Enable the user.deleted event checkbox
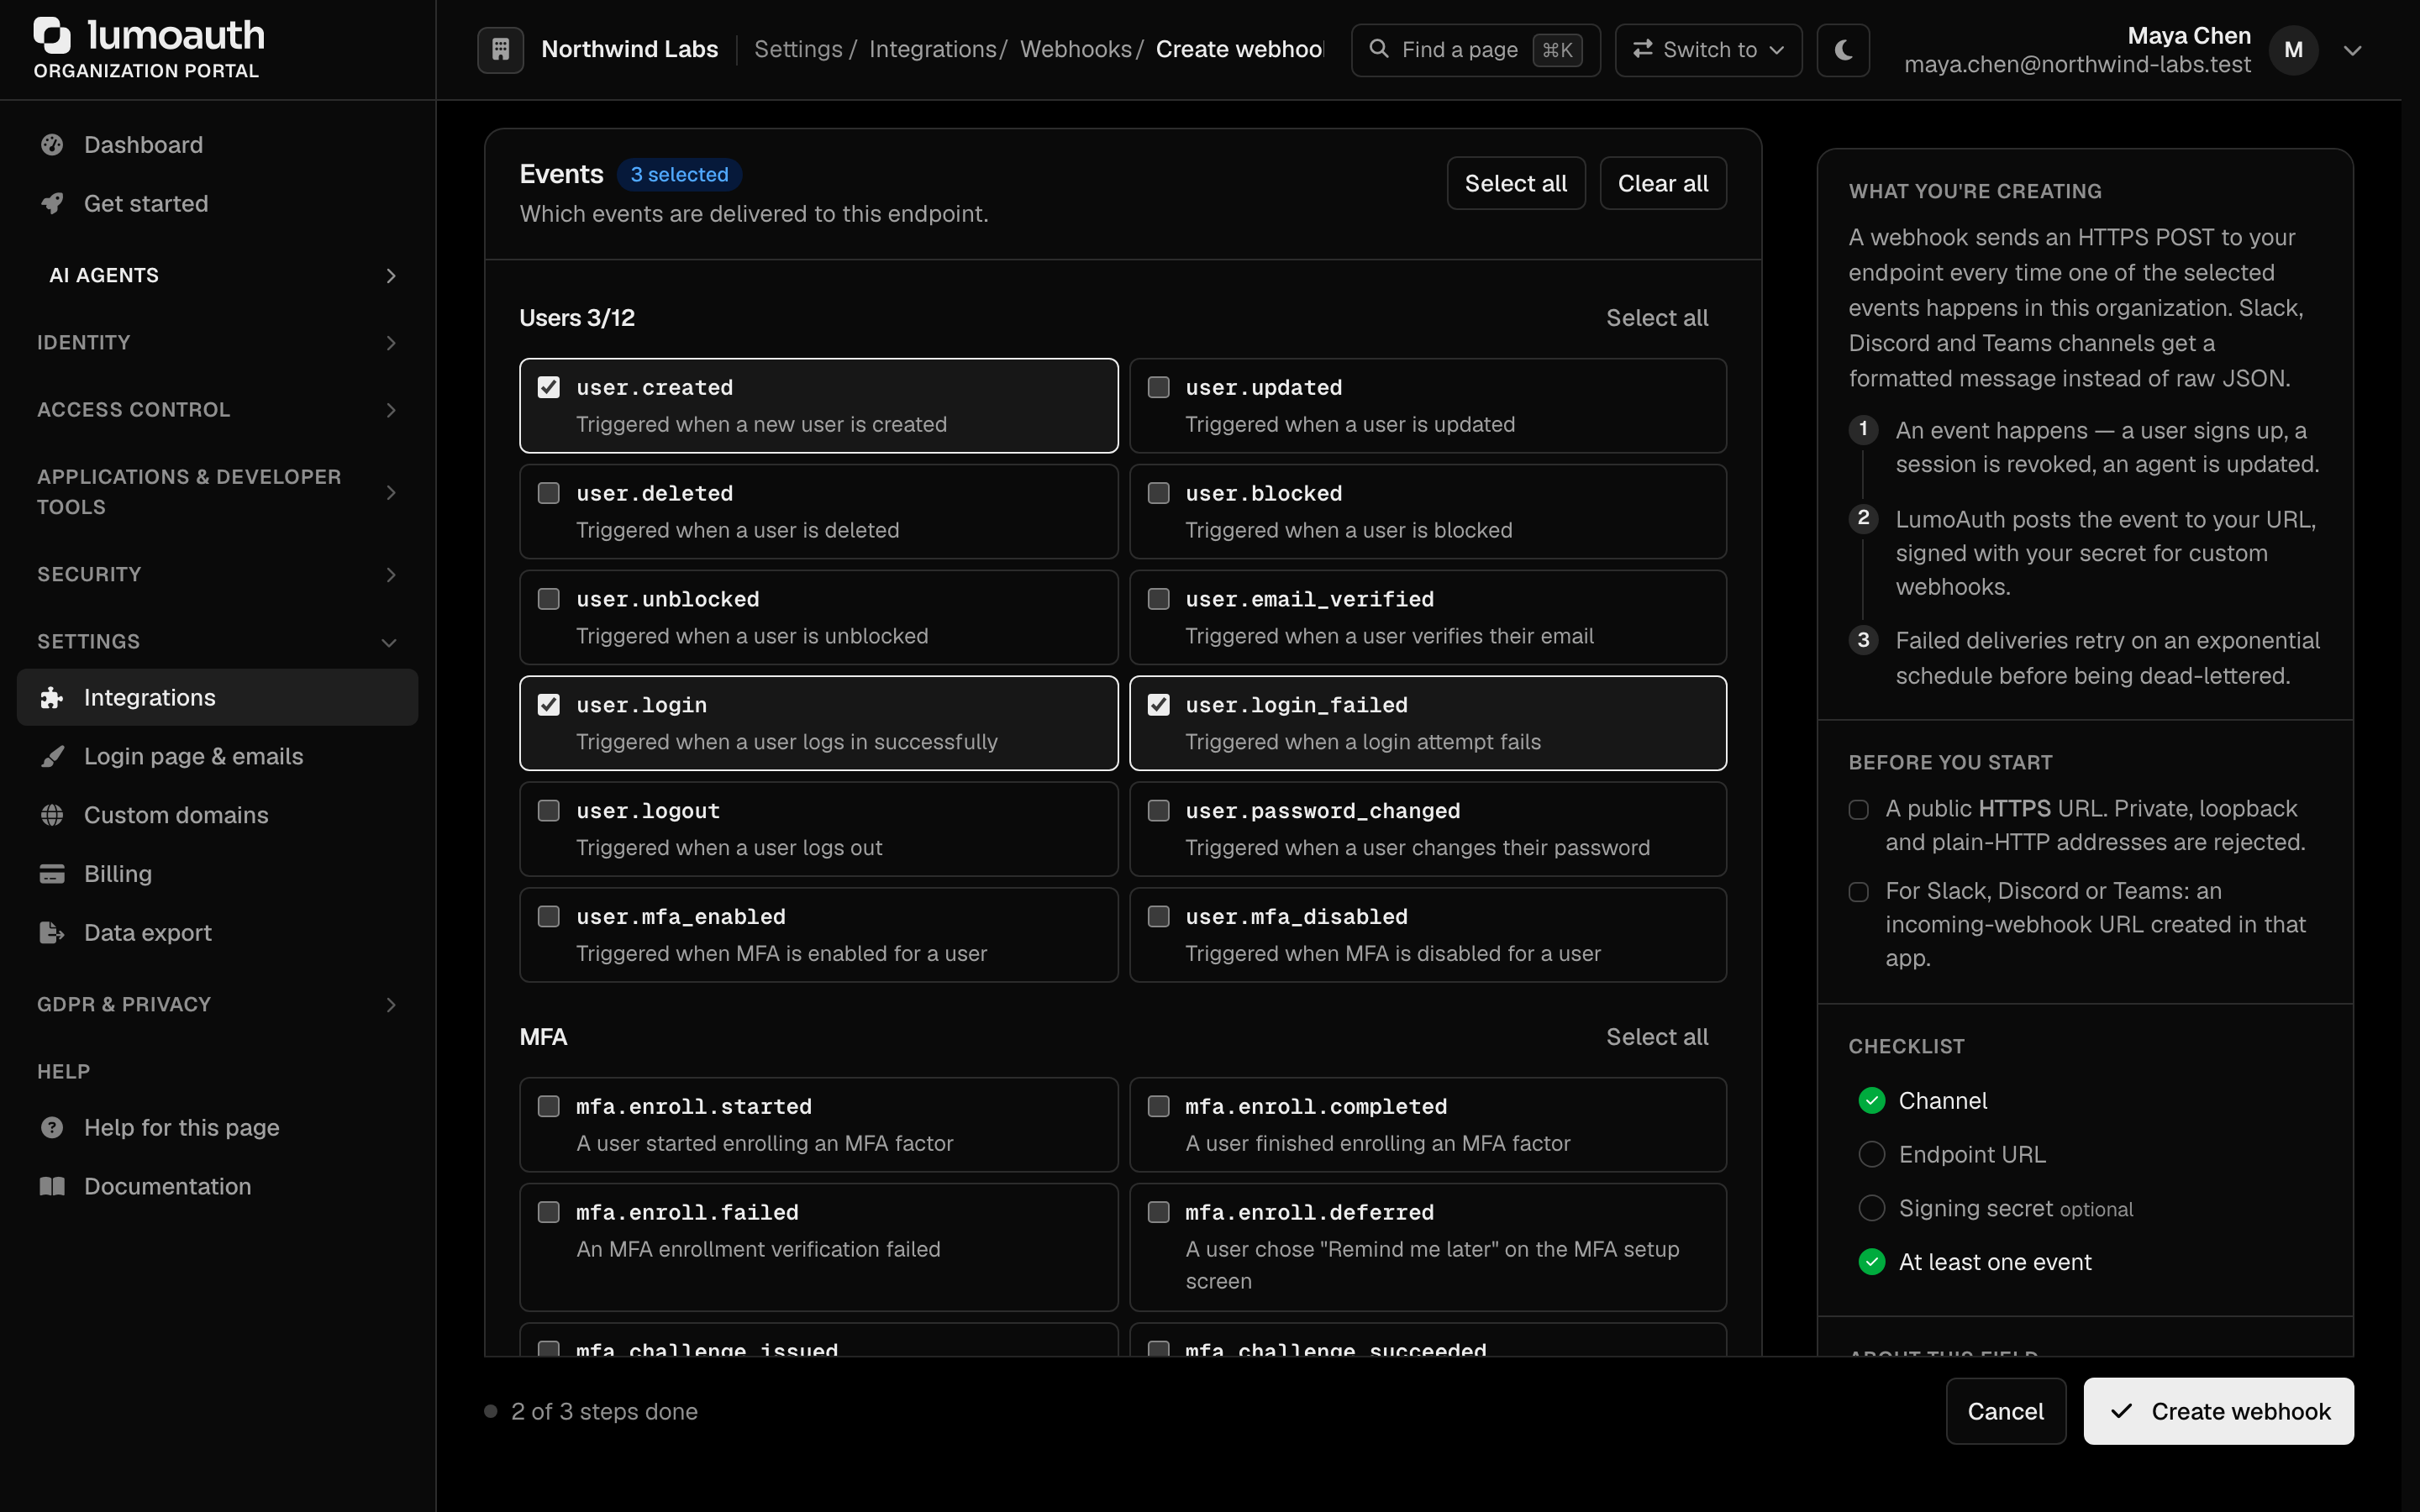 549,493
